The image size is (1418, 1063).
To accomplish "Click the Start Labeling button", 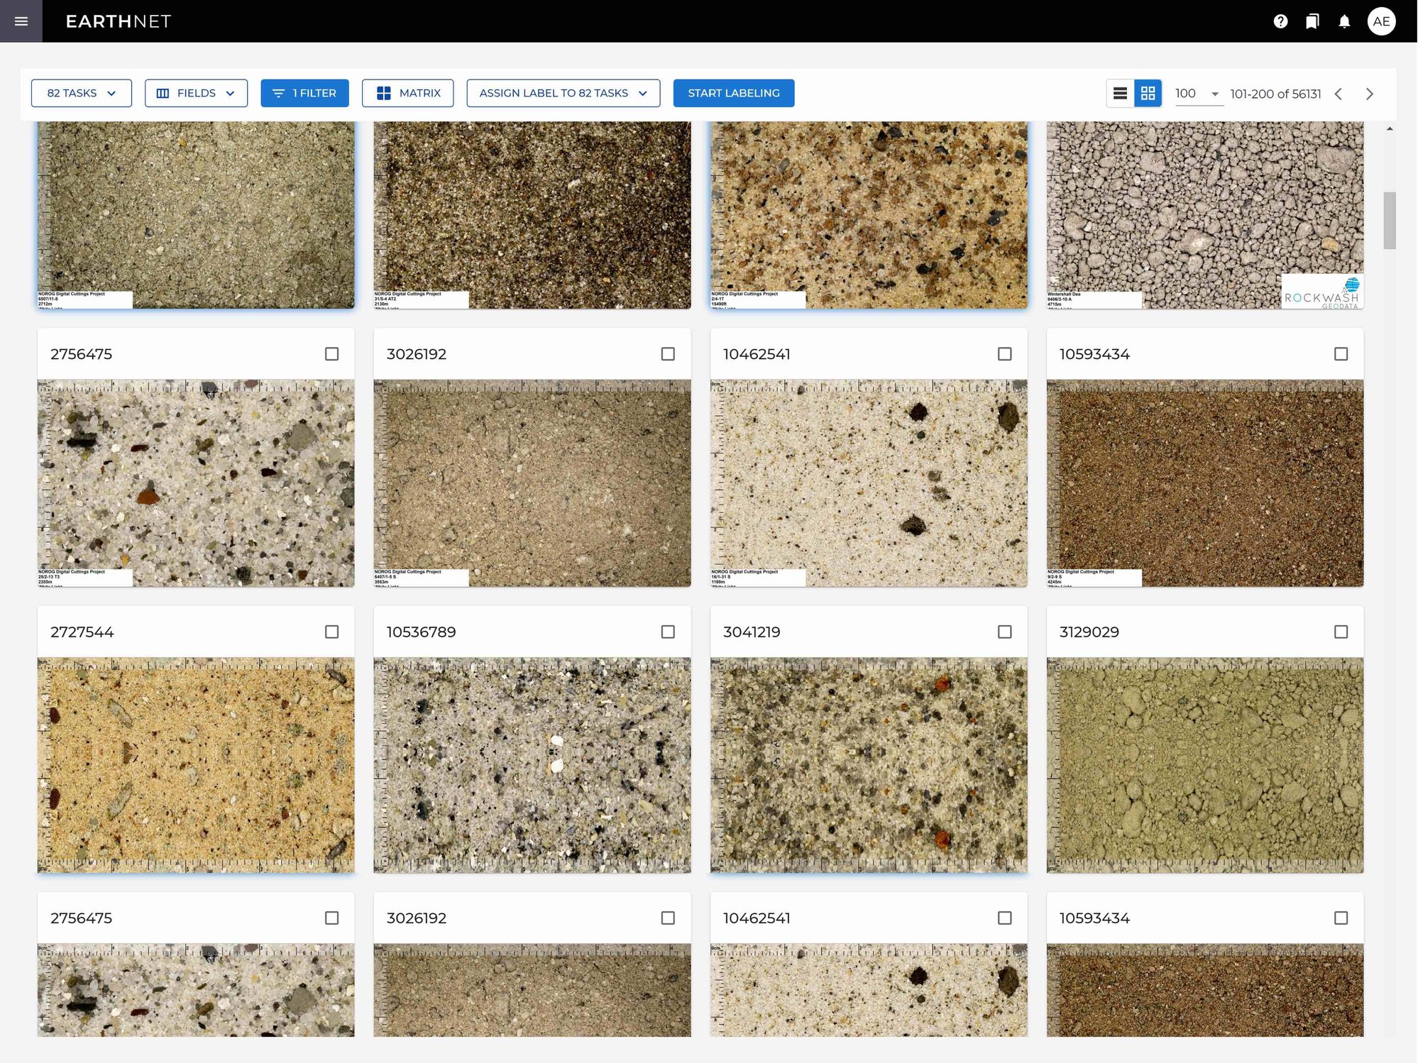I will [x=733, y=93].
